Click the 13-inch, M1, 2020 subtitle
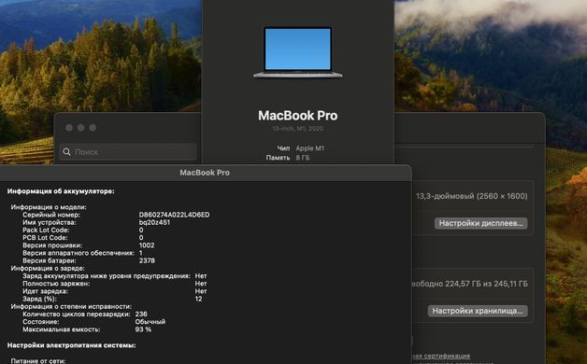The image size is (587, 364). click(x=297, y=129)
